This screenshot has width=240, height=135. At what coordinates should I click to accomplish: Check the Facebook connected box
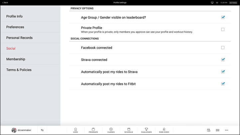pyautogui.click(x=223, y=47)
